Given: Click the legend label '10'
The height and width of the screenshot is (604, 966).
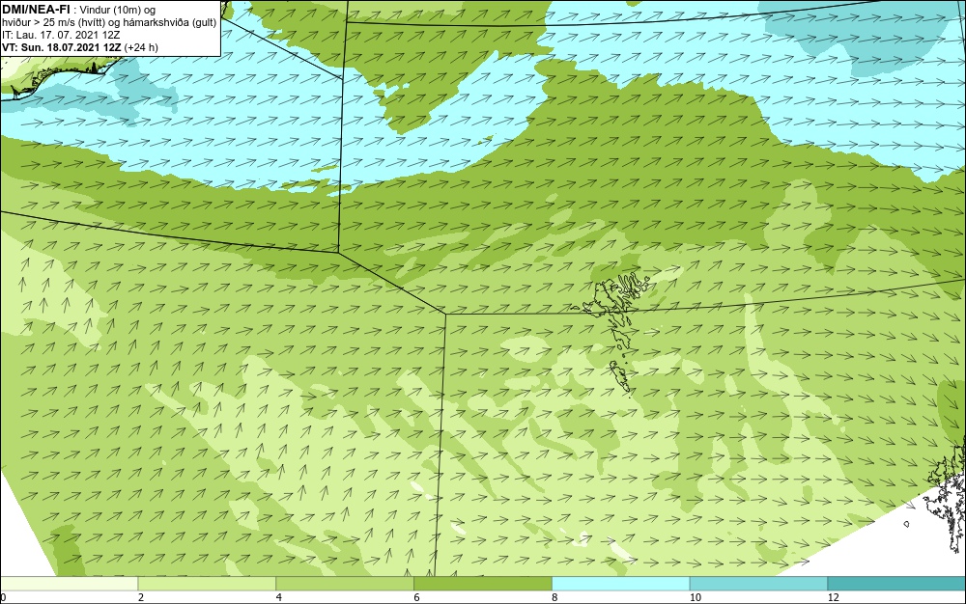Looking at the screenshot, I should coord(696,597).
